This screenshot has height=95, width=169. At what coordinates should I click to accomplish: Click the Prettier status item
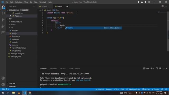coord(156,89)
